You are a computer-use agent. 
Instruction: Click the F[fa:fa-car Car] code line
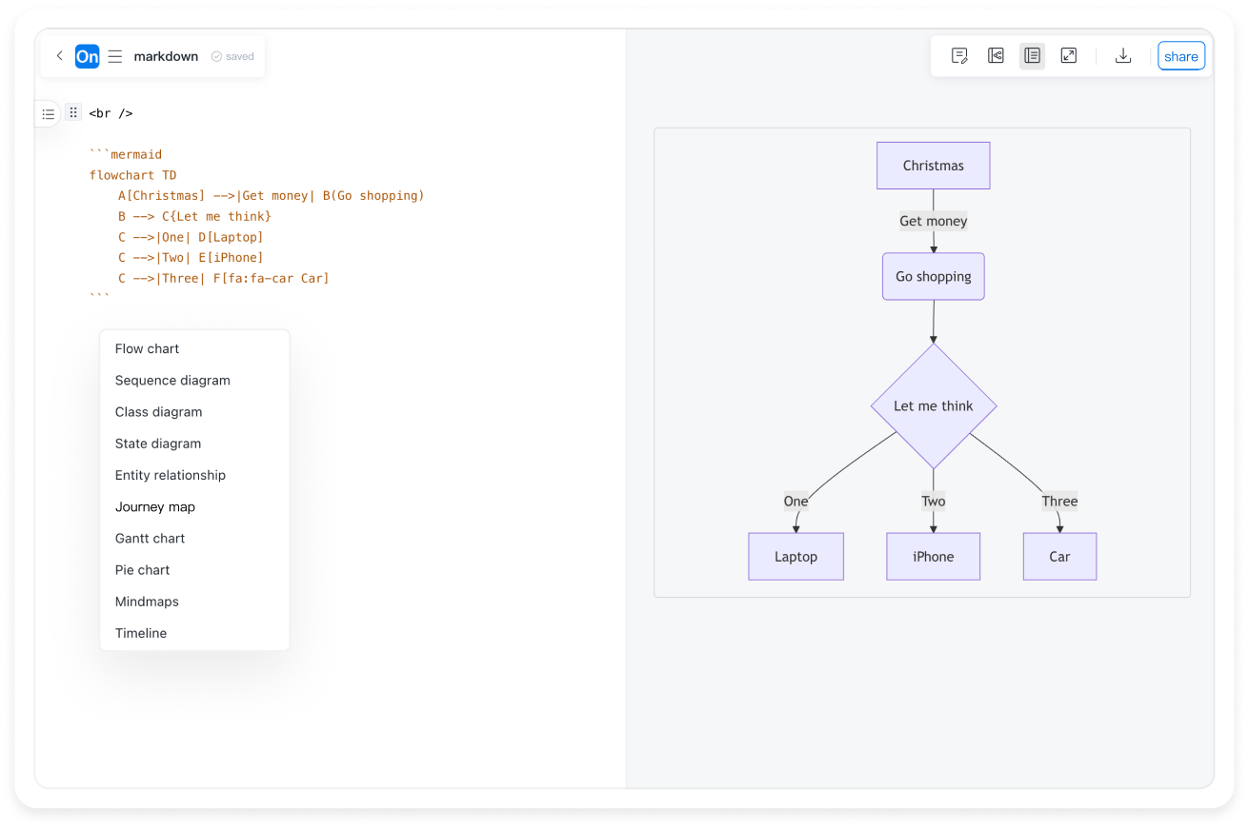pyautogui.click(x=224, y=279)
